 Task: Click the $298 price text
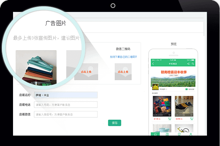click(x=179, y=119)
